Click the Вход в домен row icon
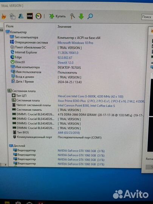The image size is (153, 204). (x=13, y=76)
